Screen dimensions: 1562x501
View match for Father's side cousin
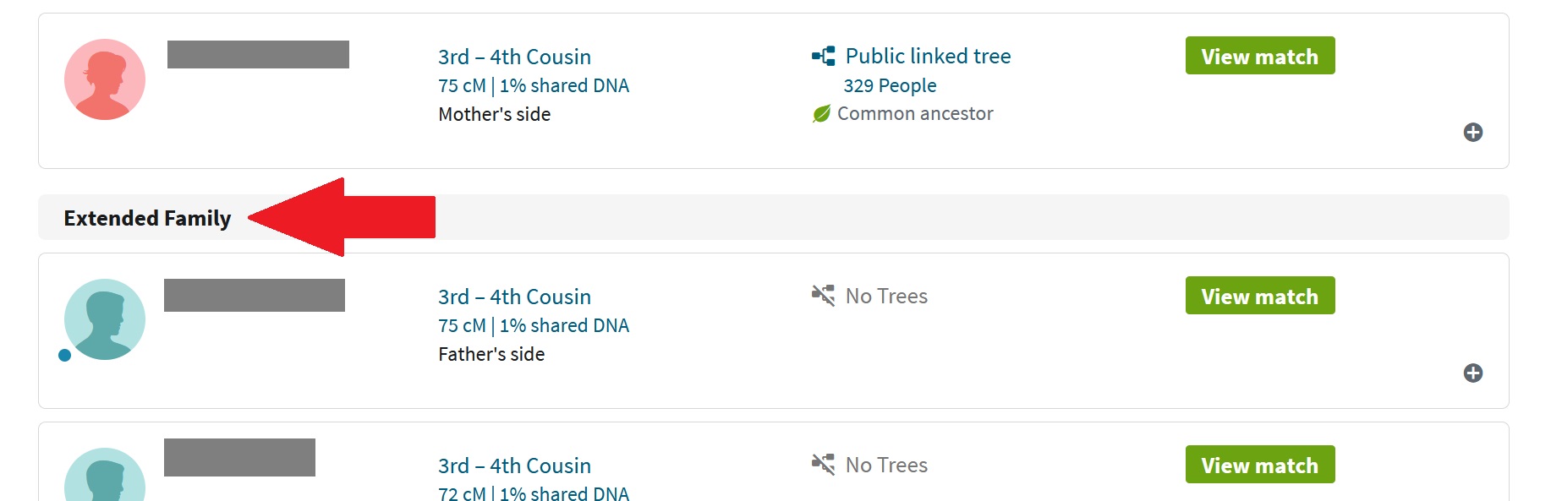pyautogui.click(x=1260, y=296)
